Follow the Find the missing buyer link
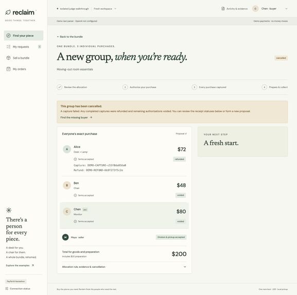Image resolution: width=297 pixels, height=295 pixels. point(76,117)
